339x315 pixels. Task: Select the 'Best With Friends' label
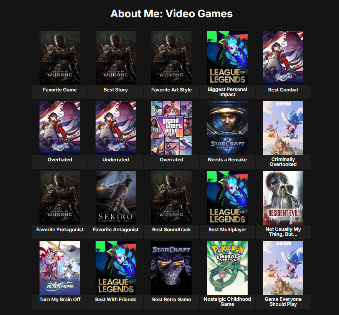click(x=116, y=299)
